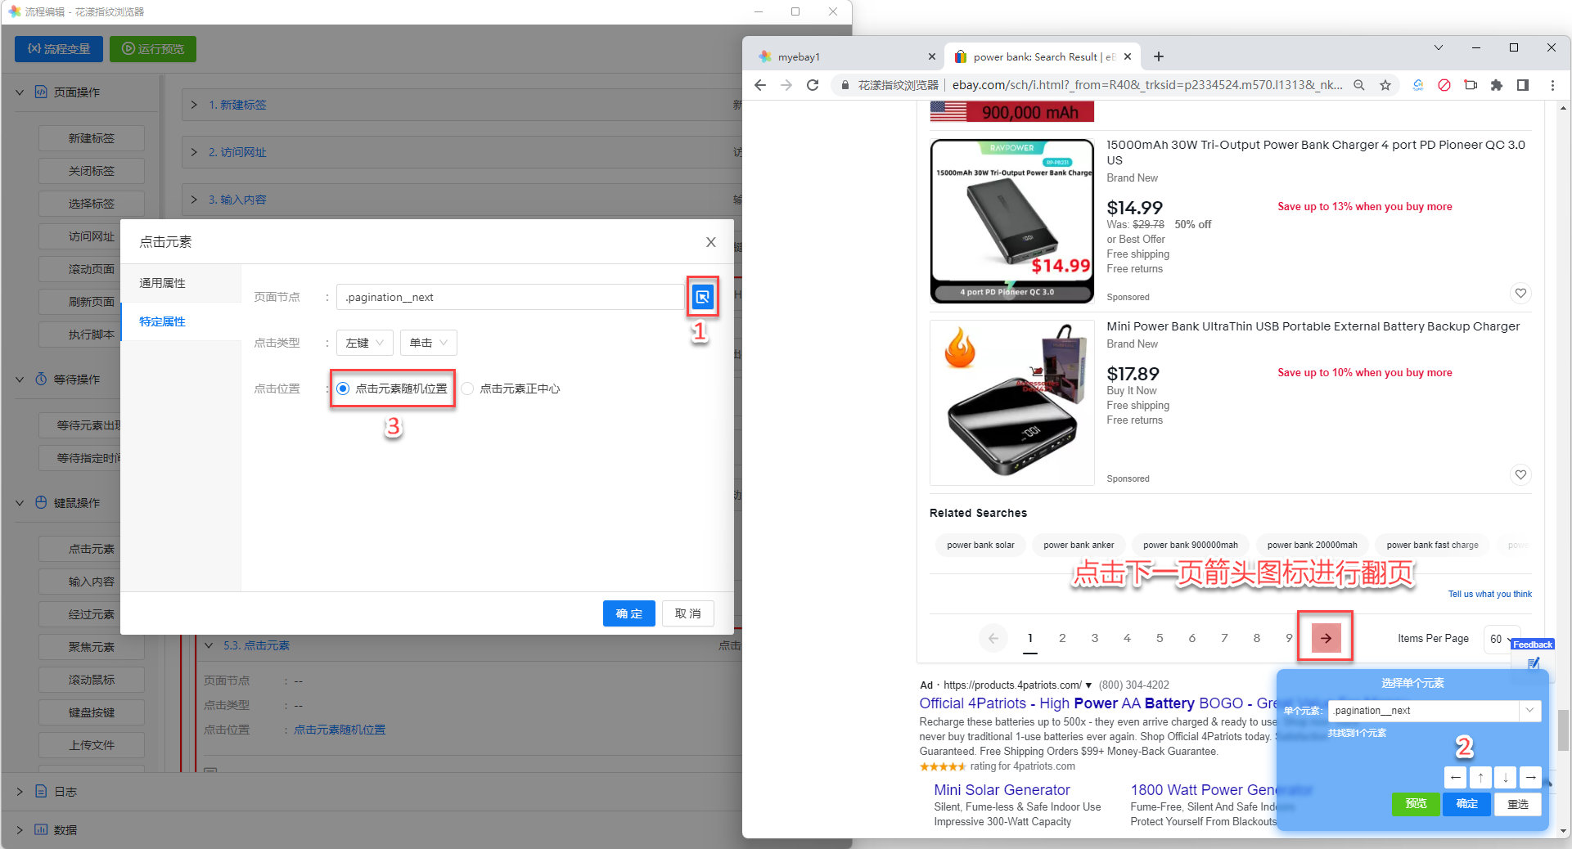The width and height of the screenshot is (1572, 849).
Task: Click the down arrow in element picker
Action: (1506, 777)
